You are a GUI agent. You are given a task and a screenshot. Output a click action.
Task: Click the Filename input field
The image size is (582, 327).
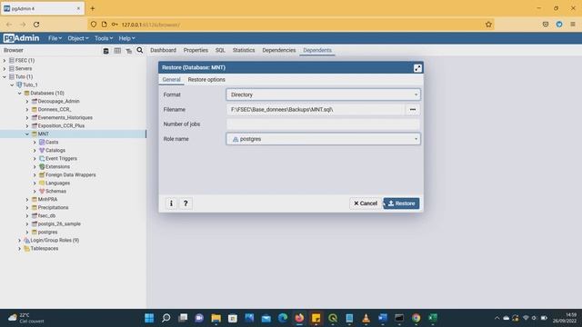pos(316,109)
